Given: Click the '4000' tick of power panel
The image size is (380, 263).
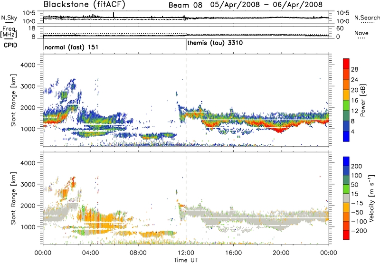Looking at the screenshot, I should [x=28, y=65].
